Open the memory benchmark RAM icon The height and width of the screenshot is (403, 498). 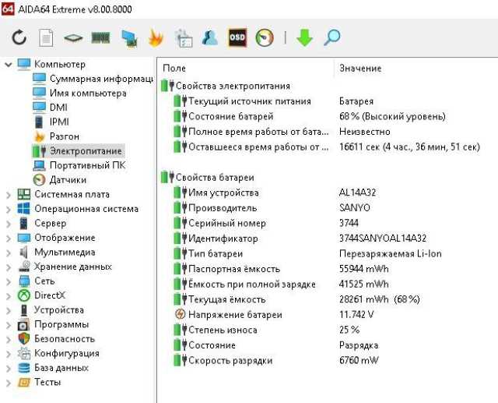coord(101,37)
